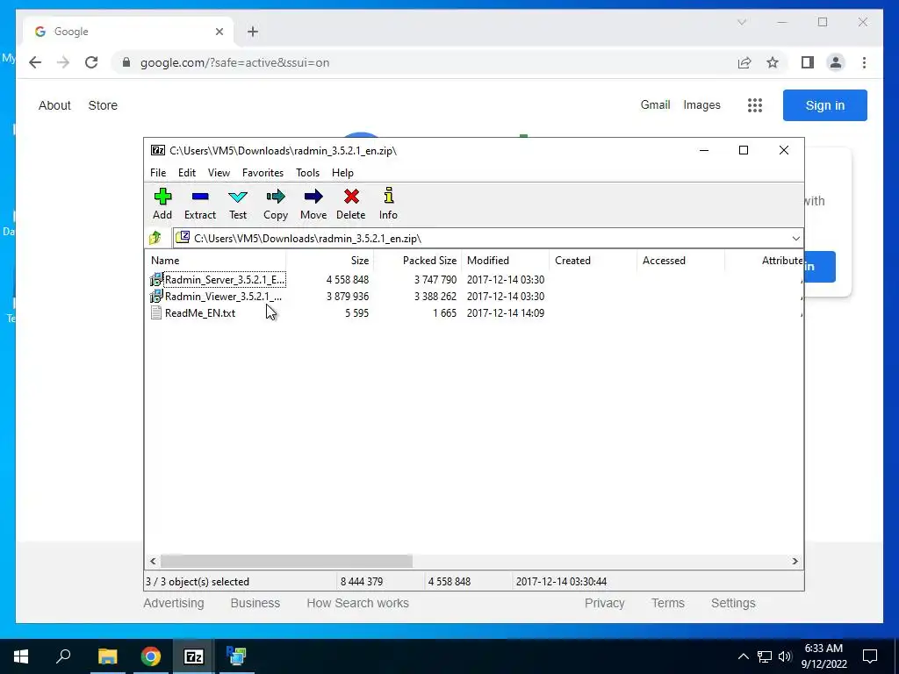899x674 pixels.
Task: Sort by Accessed column header
Action: click(681, 260)
